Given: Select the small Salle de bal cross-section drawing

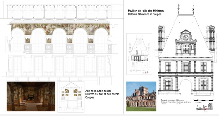Looking at the screenshot, I should (x=71, y=97).
